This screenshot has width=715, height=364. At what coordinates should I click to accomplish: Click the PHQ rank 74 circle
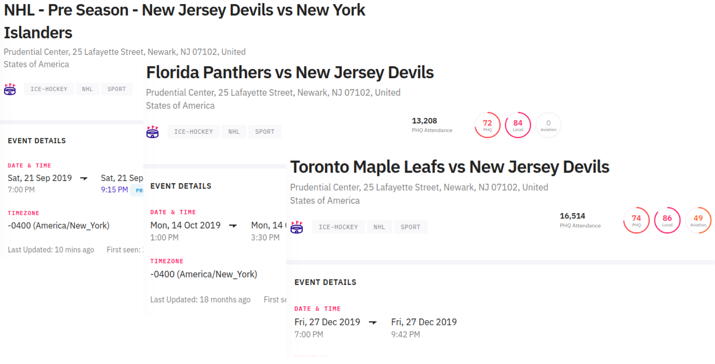636,220
